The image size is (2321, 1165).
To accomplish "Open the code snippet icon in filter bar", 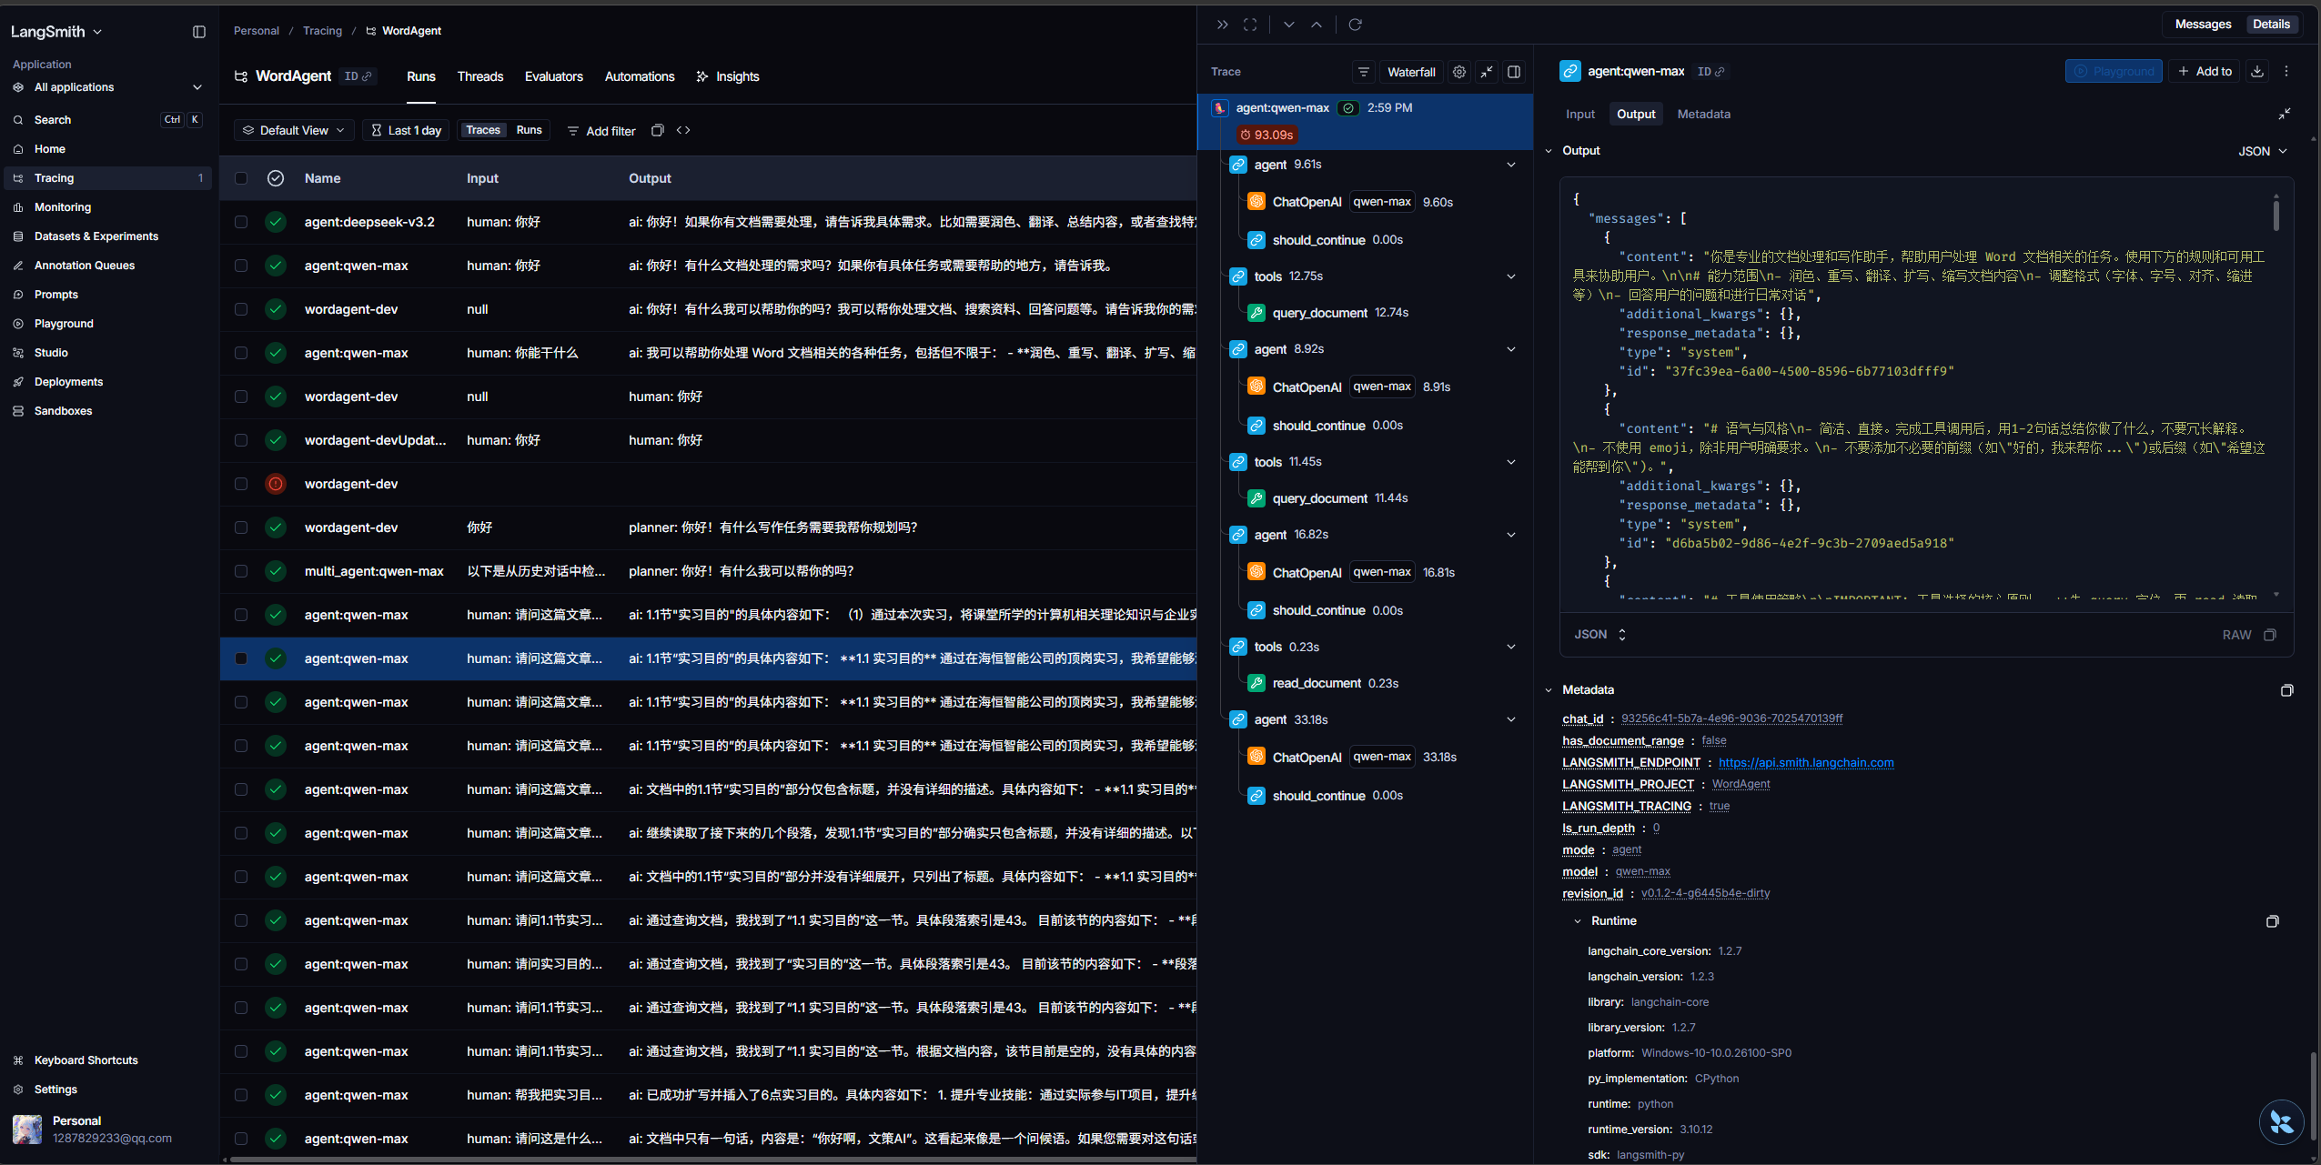I will (x=683, y=131).
